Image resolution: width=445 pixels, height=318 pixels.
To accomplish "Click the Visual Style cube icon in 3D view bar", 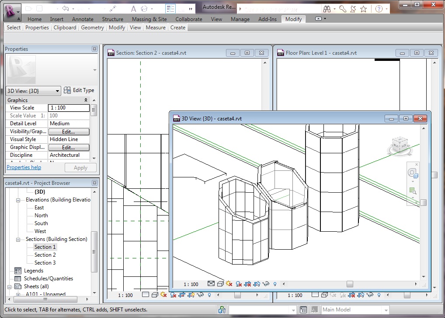I will (x=219, y=284).
